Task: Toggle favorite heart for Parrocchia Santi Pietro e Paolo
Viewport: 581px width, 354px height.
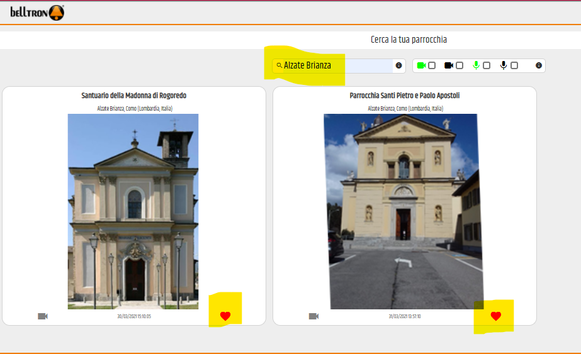Action: (x=496, y=316)
